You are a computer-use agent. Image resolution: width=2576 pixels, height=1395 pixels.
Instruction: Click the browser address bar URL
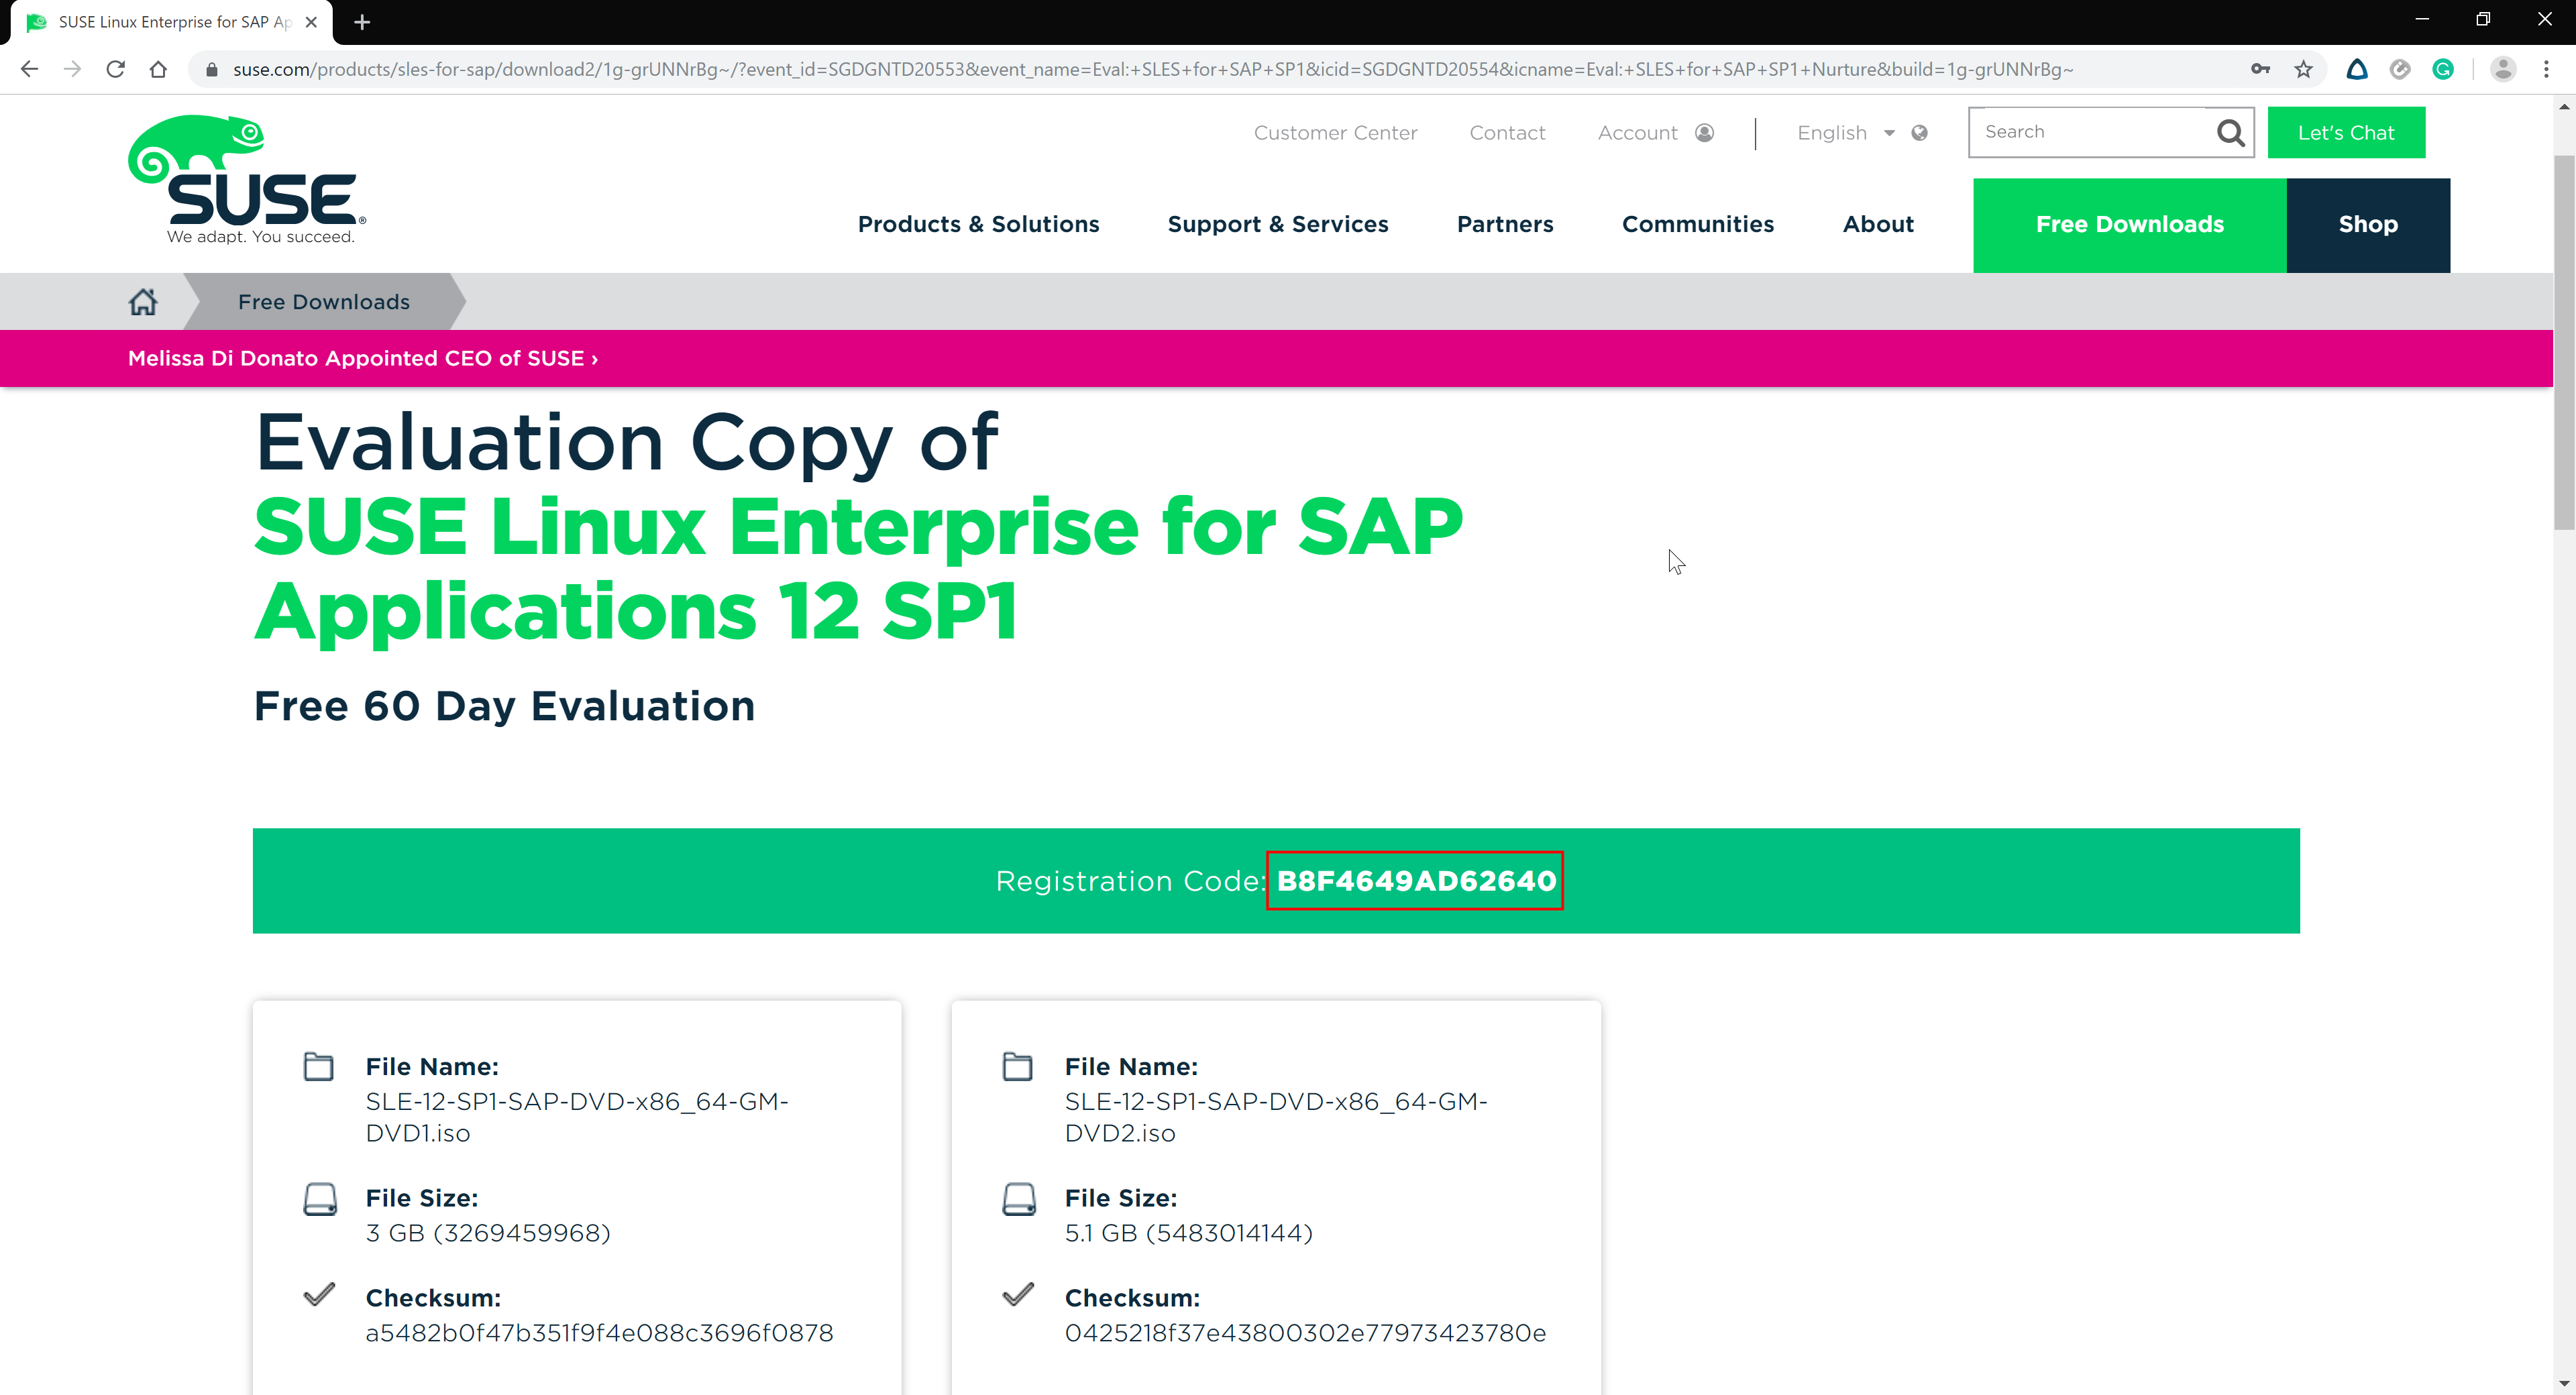click(x=1152, y=69)
